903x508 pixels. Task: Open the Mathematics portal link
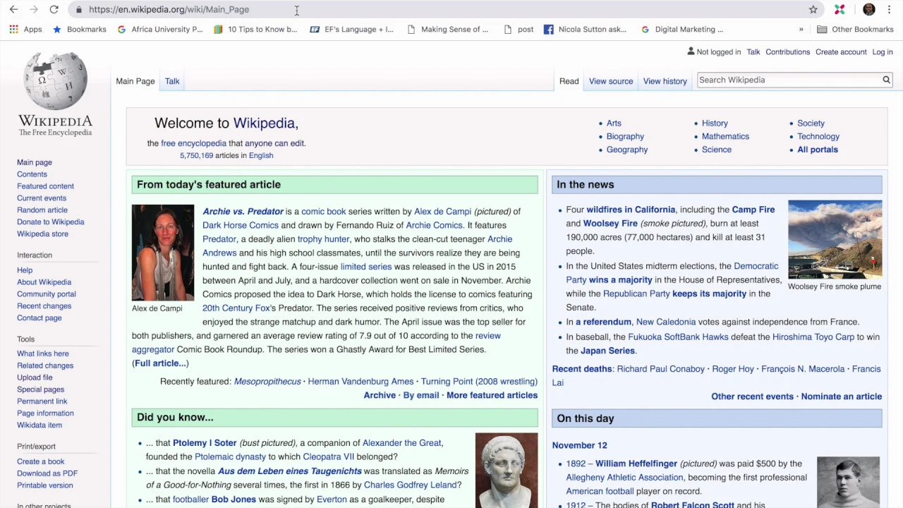(725, 137)
